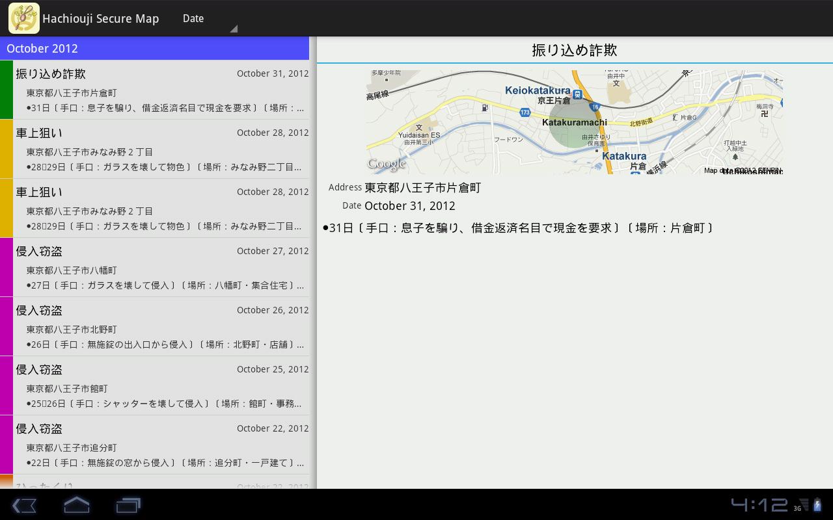Tap the system clock in status bar

(x=759, y=505)
